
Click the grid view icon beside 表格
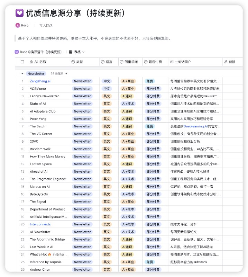coord(71,52)
